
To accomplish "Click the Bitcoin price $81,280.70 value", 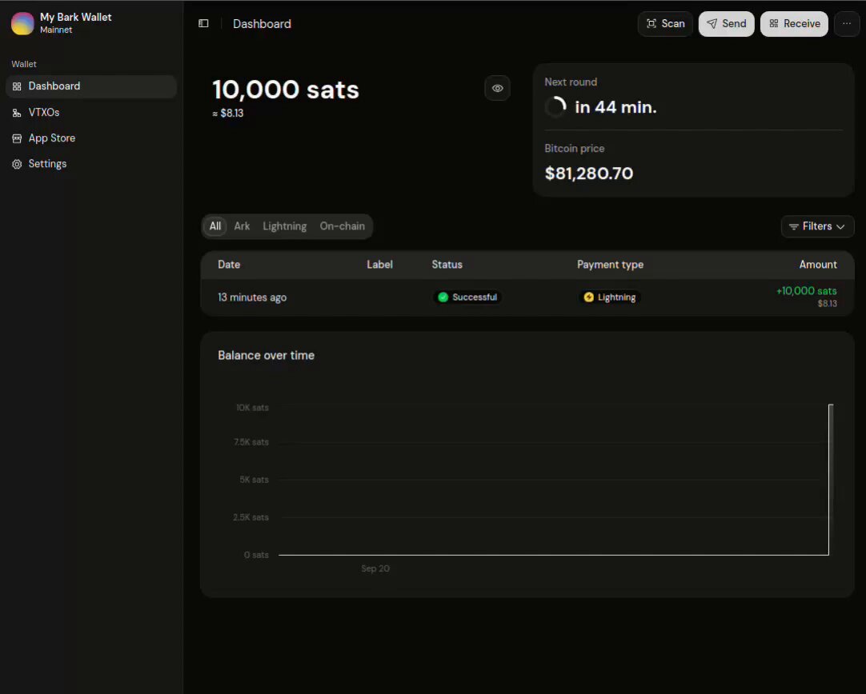I will (x=589, y=173).
